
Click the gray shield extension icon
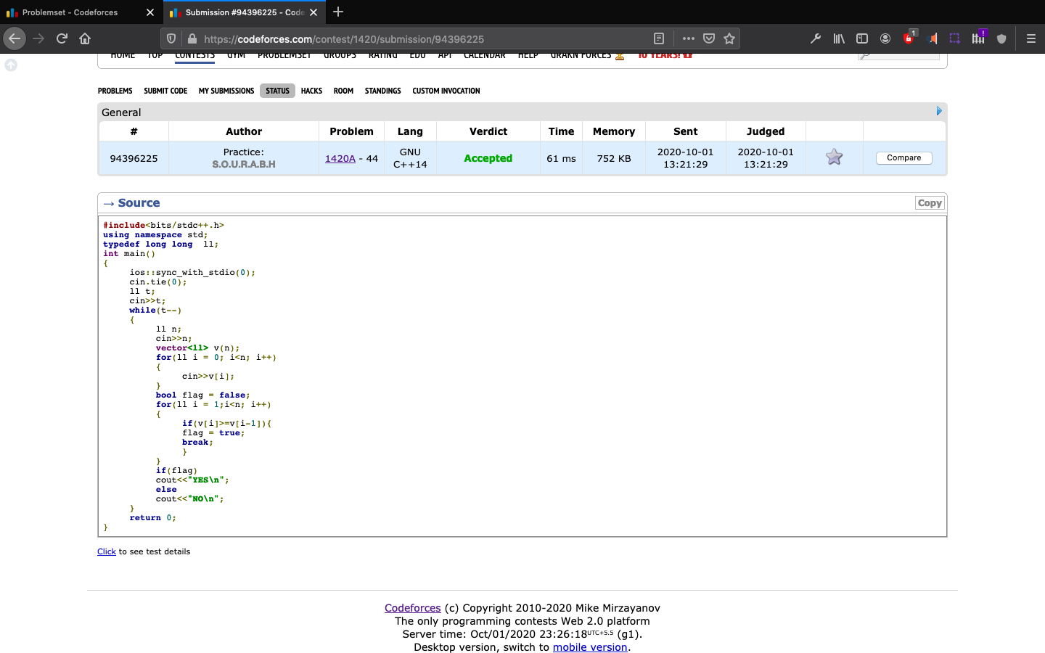(x=1001, y=38)
